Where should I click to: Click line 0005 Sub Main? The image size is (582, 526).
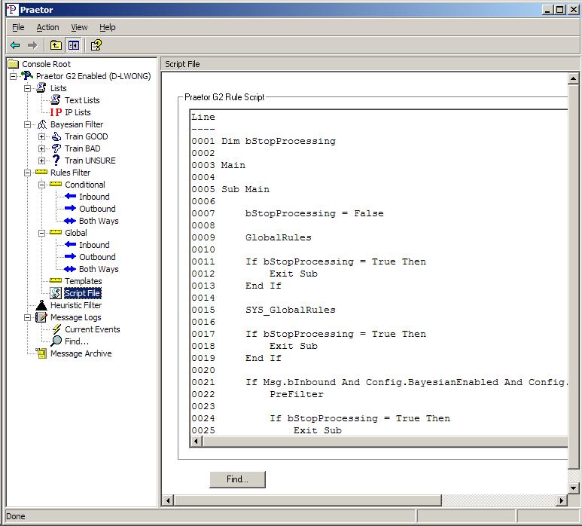[245, 189]
